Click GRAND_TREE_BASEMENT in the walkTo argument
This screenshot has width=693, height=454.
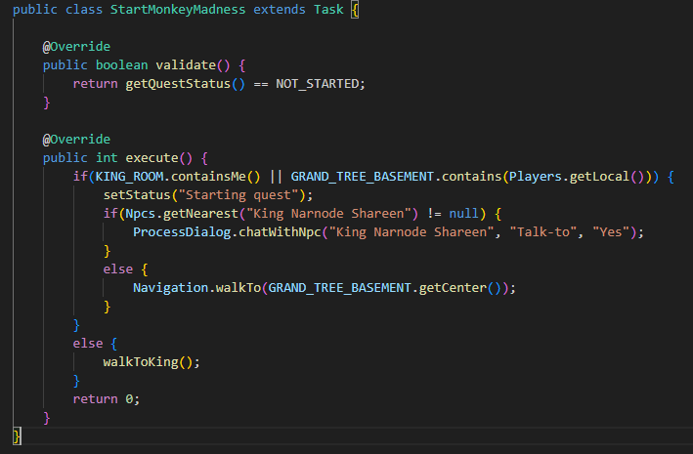[339, 288]
